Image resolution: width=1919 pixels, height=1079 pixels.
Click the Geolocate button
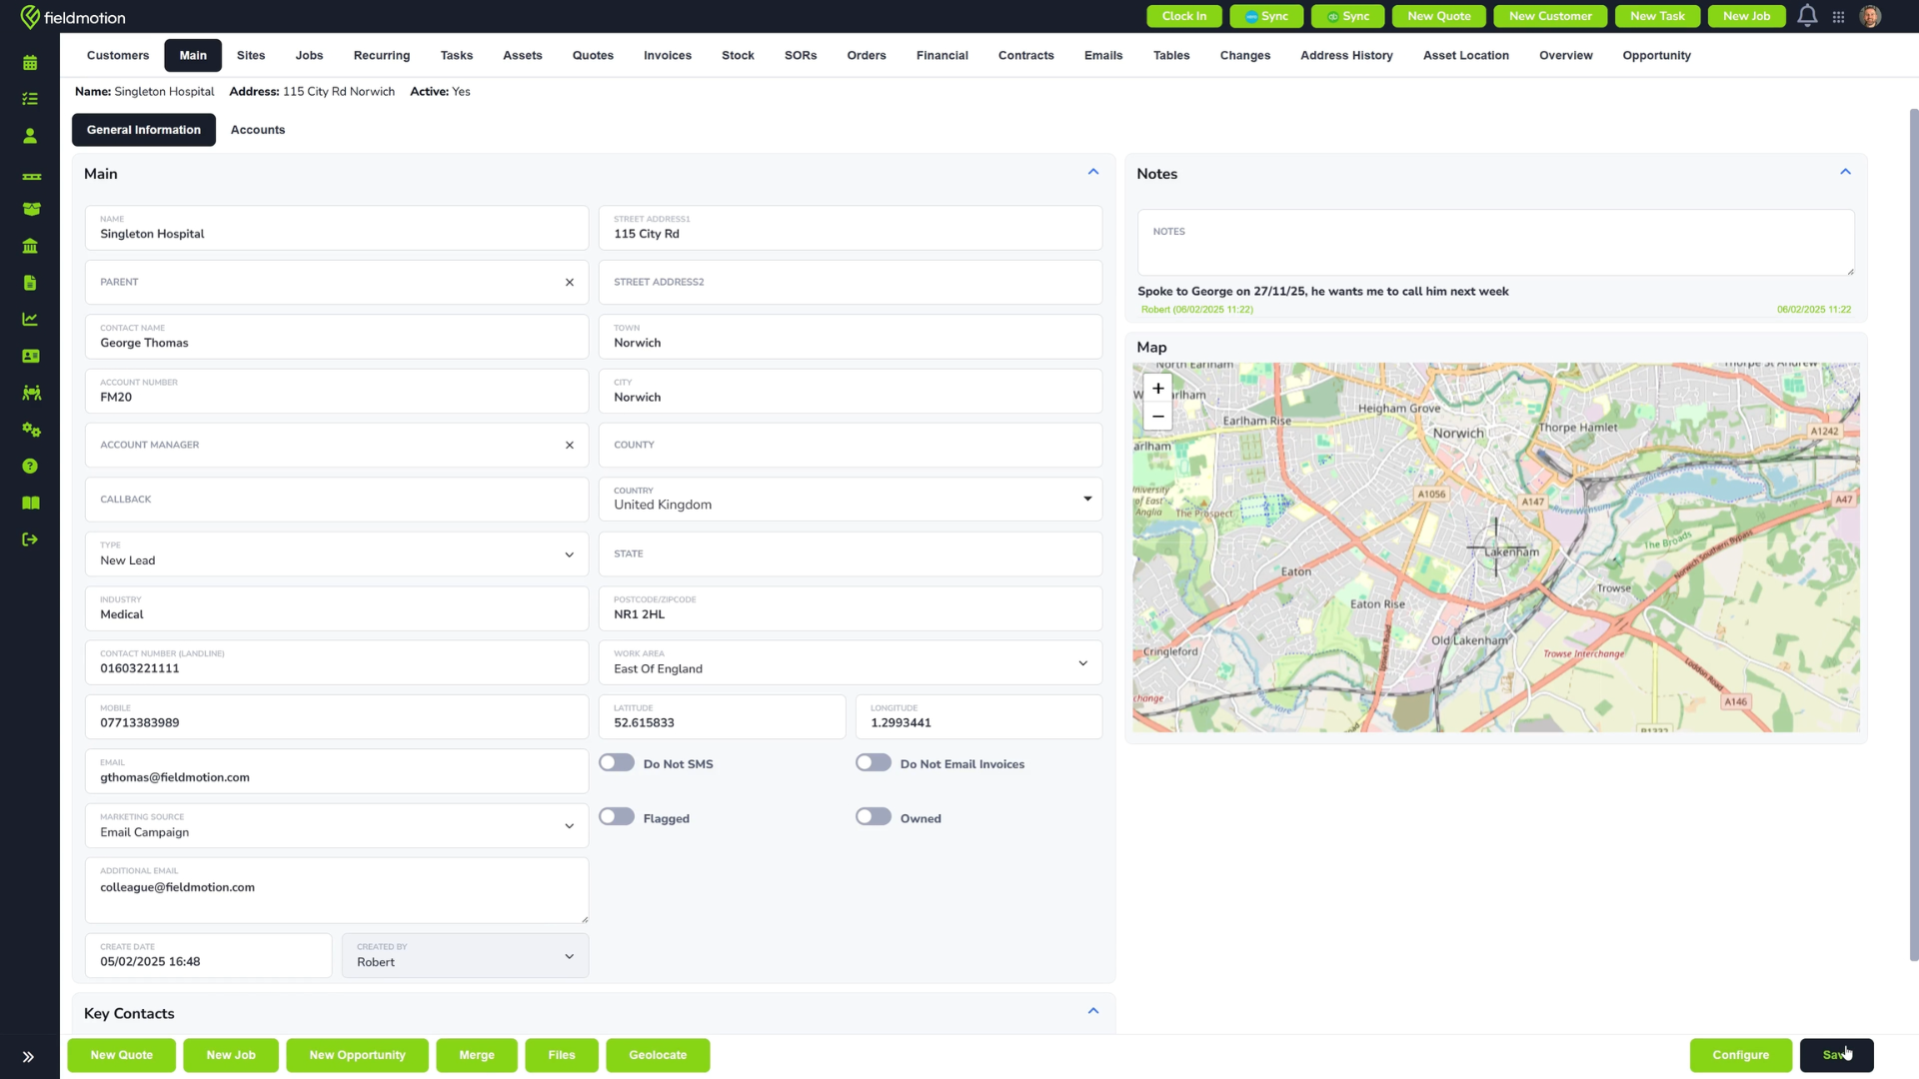pos(658,1055)
